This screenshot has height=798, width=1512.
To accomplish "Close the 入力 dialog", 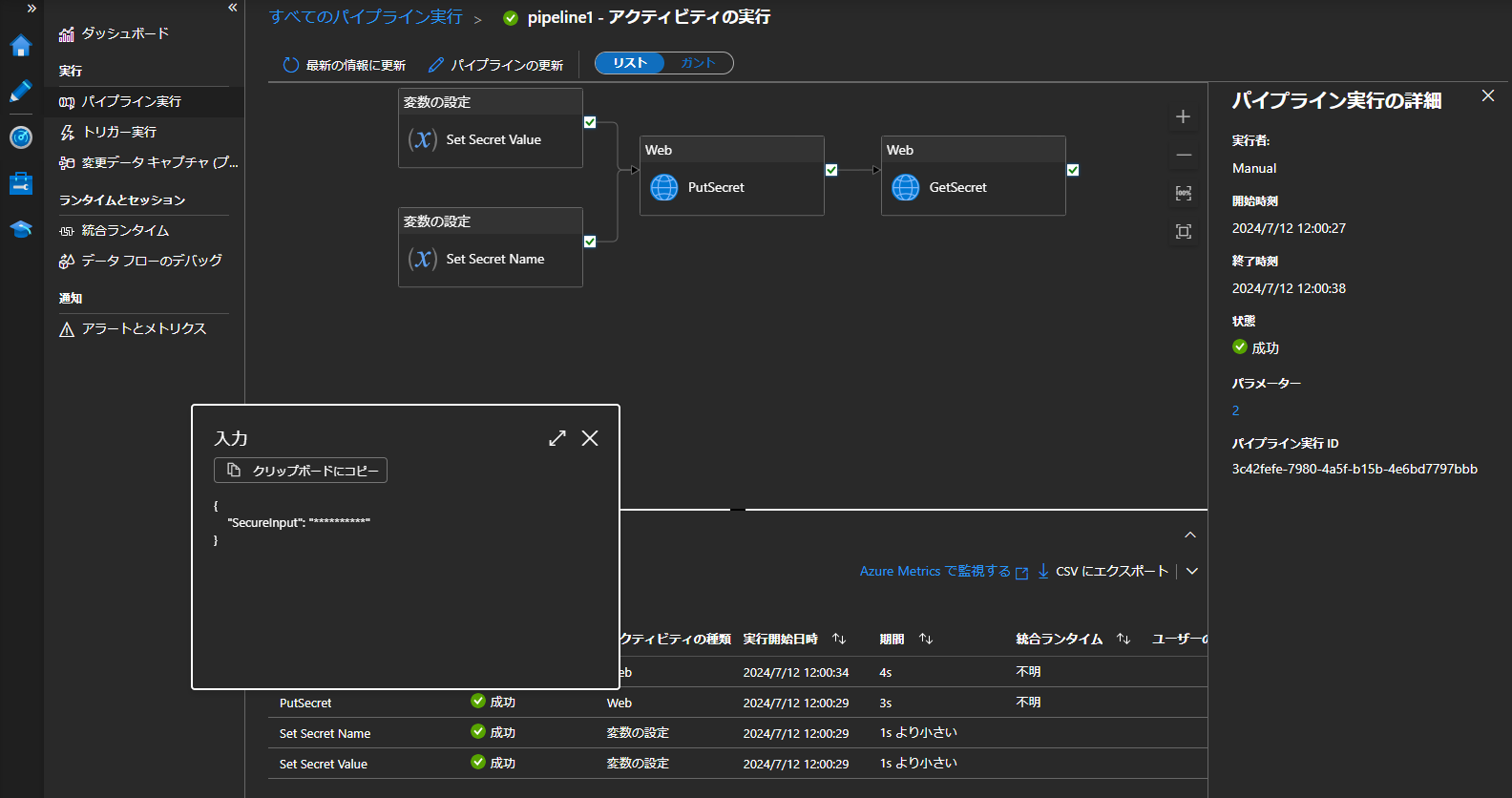I will coord(590,438).
